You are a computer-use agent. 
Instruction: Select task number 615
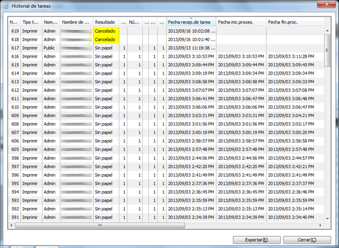(15, 65)
